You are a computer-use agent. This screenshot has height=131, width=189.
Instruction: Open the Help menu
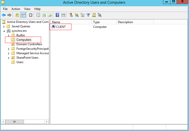coord(37,9)
